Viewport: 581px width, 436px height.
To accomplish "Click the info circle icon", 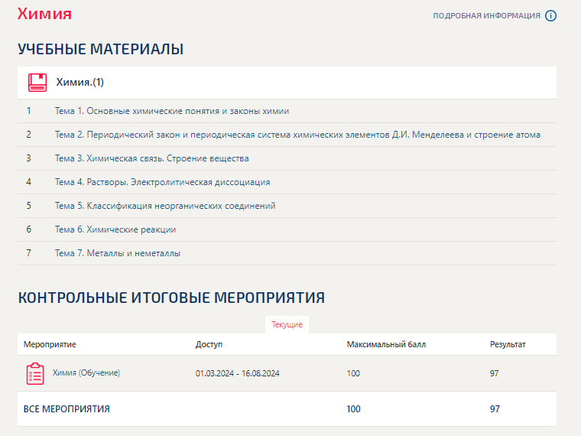I will 550,15.
